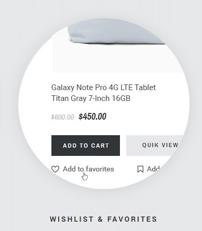Select the WISHLIST & FAVORITES heading
The width and height of the screenshot is (202, 231).
pos(103,219)
